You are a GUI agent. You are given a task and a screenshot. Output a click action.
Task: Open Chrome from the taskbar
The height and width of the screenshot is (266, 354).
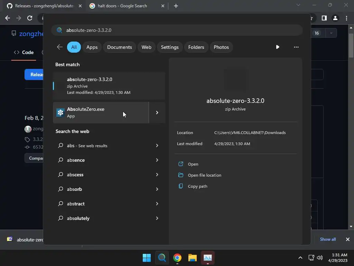[177, 258]
